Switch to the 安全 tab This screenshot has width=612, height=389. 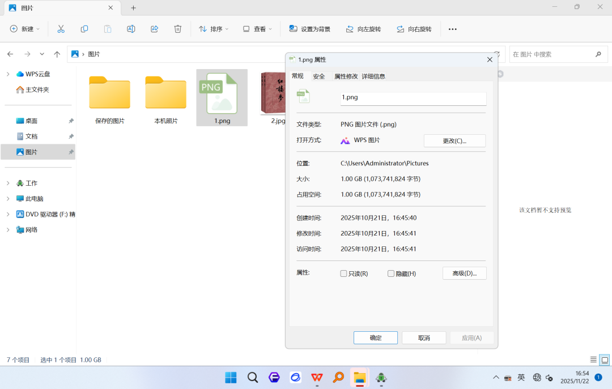click(x=319, y=76)
